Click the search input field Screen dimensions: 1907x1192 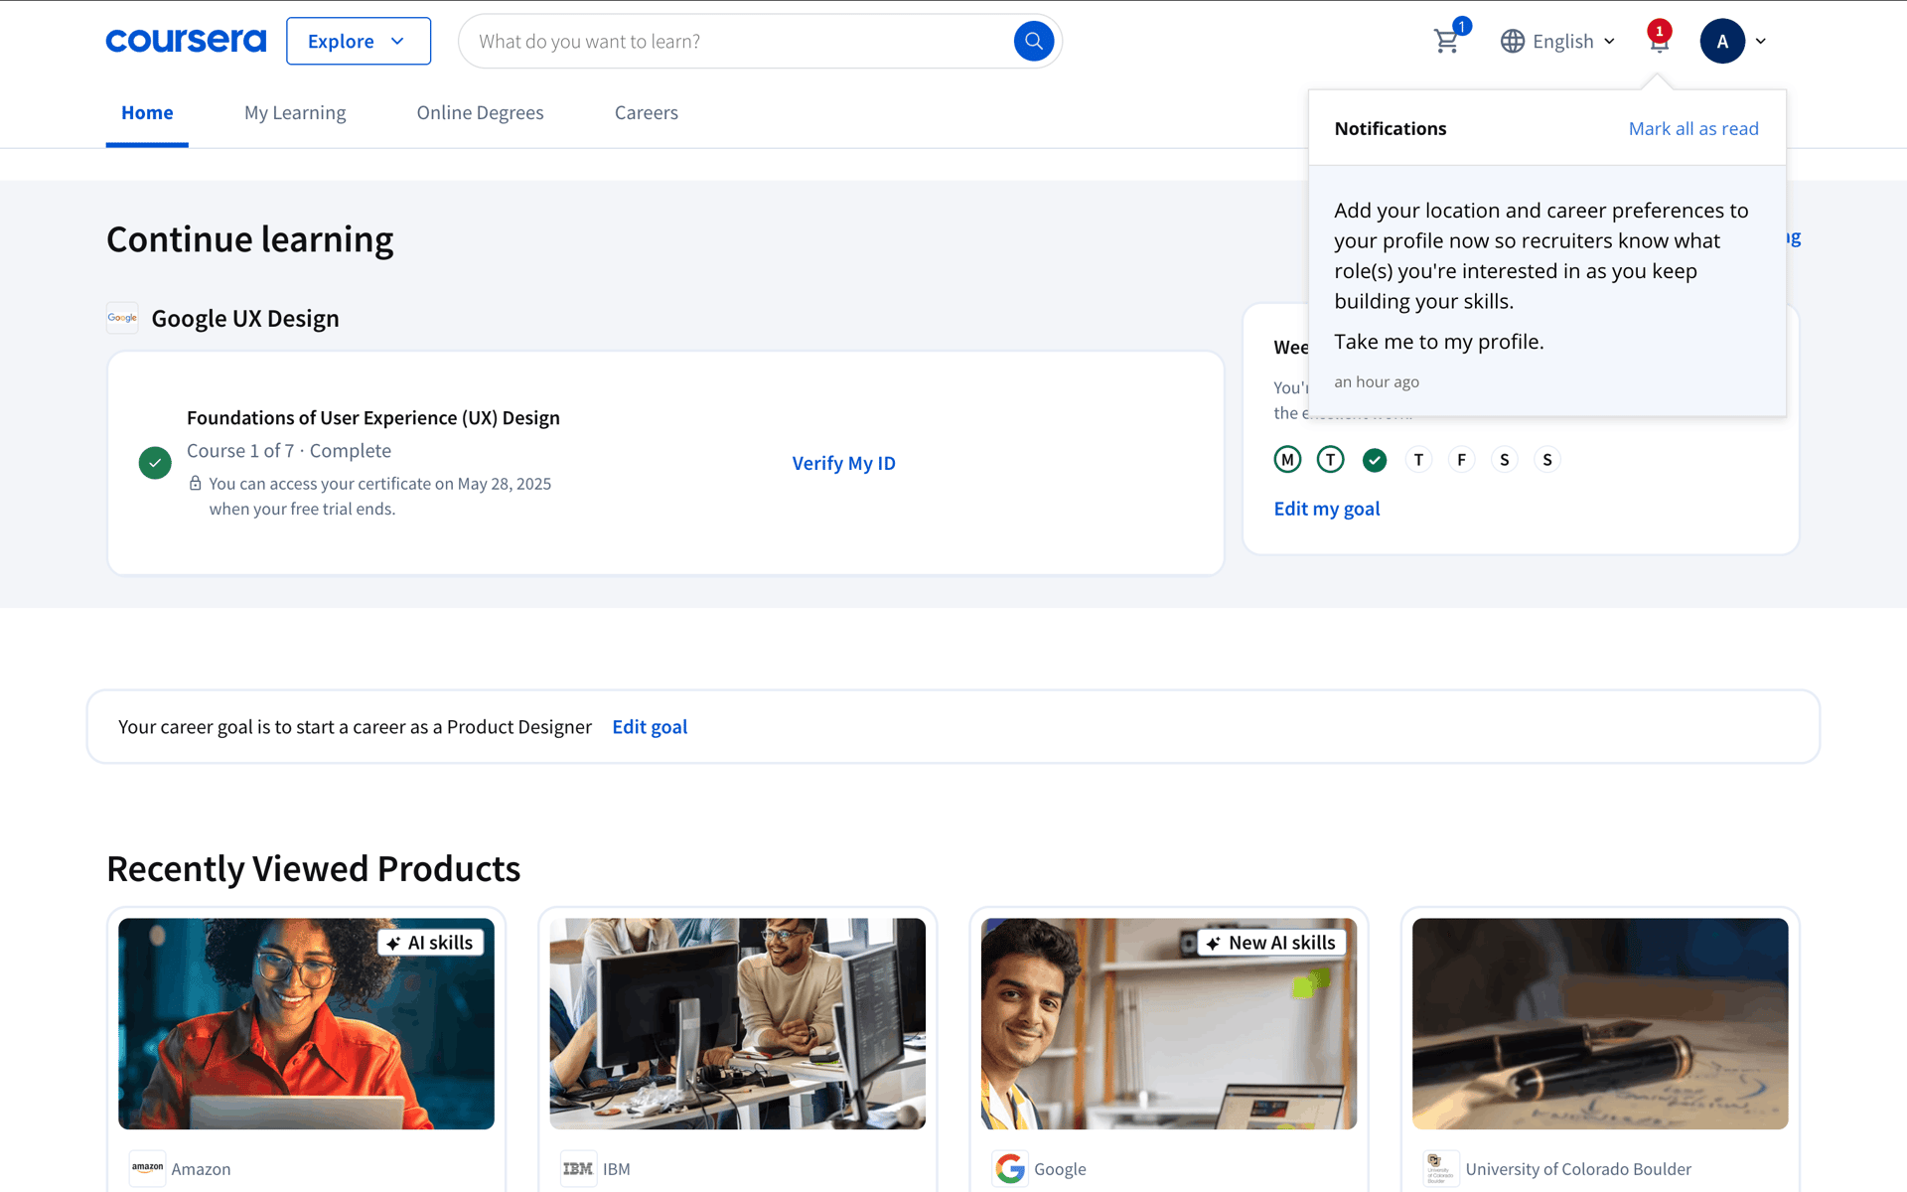pos(735,42)
